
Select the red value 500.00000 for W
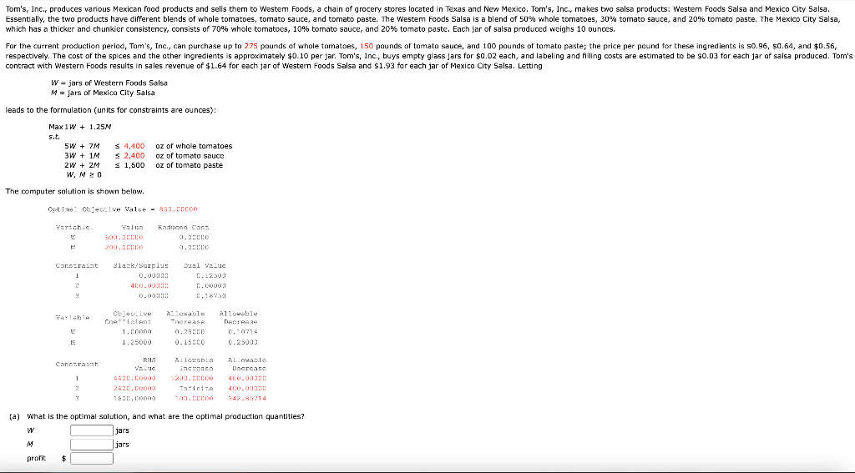click(x=124, y=238)
